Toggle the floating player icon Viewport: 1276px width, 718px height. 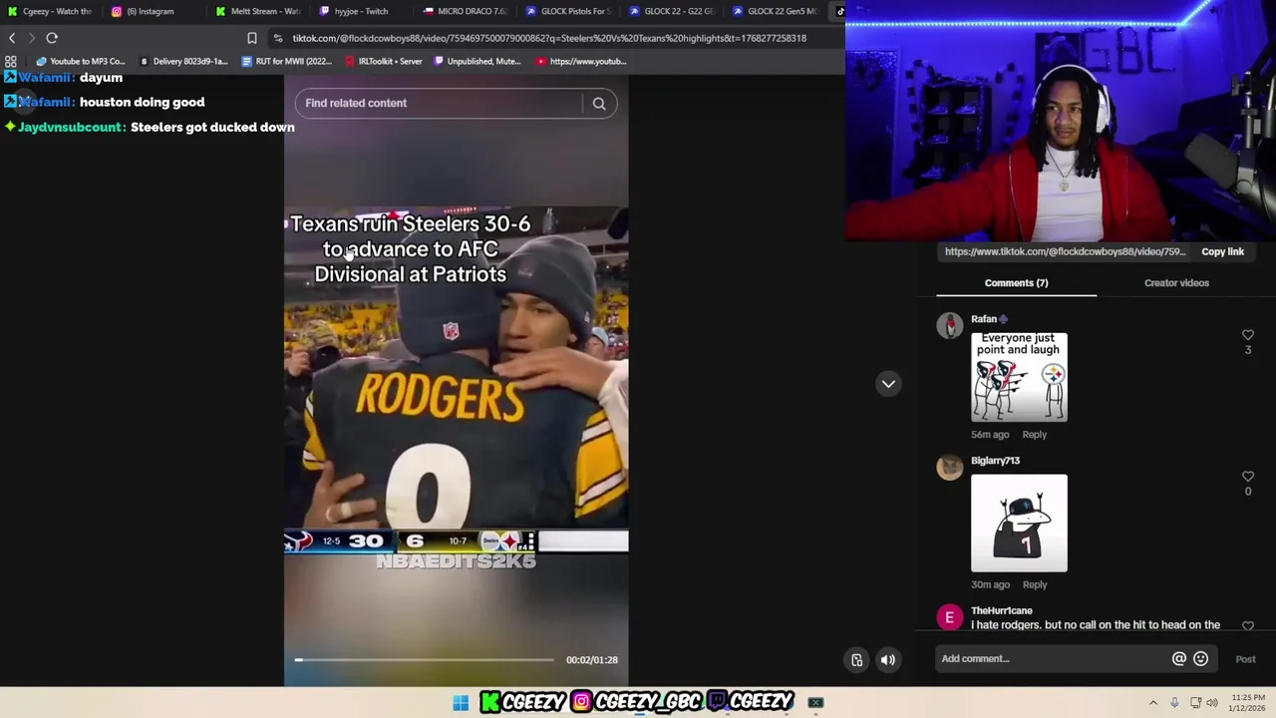856,659
